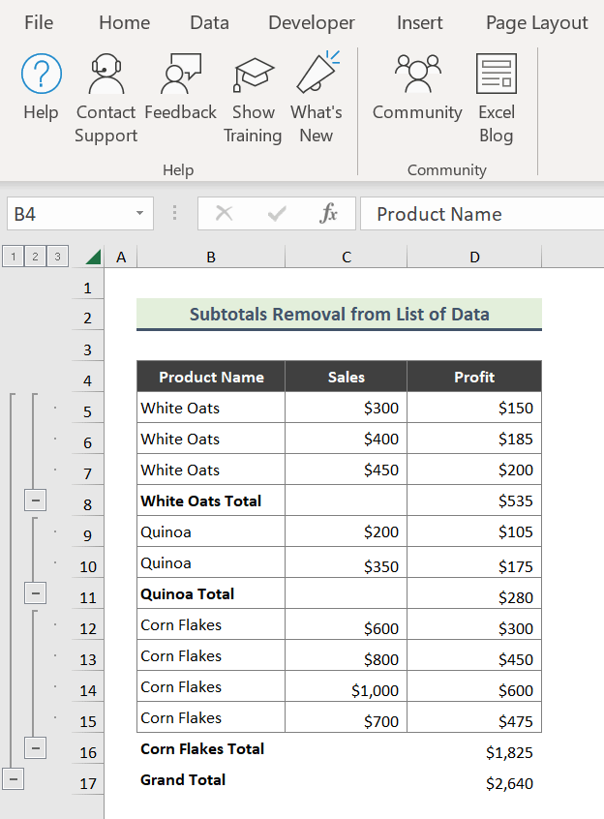Collapse the White Oats group at row 8
The image size is (604, 819).
coord(35,500)
